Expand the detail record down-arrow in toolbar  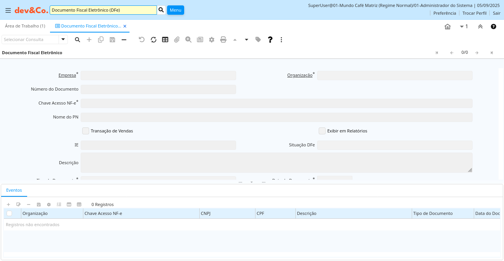[247, 39]
